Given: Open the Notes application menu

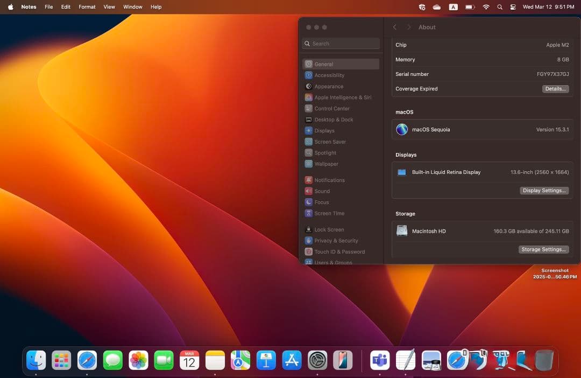Looking at the screenshot, I should tap(29, 6).
